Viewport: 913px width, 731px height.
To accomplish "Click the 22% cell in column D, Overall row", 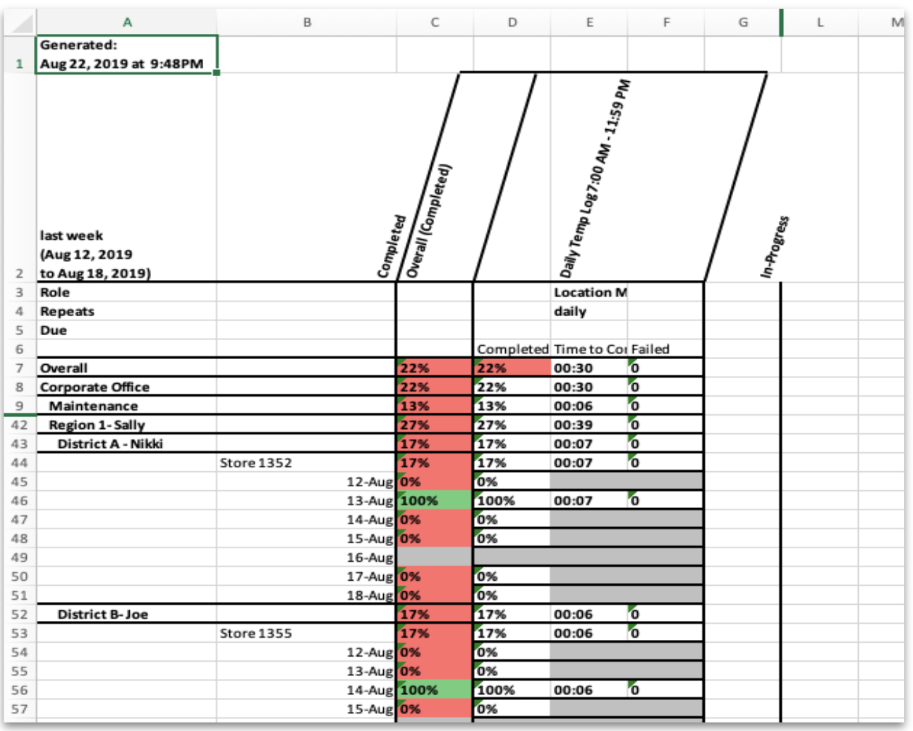I will tap(512, 368).
